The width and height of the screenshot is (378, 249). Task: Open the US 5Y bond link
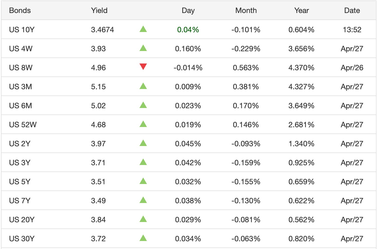pyautogui.click(x=20, y=182)
